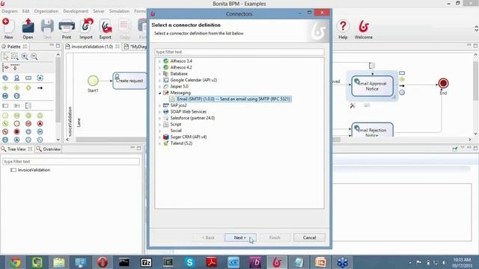Open the Welcome page icon

[x=364, y=26]
